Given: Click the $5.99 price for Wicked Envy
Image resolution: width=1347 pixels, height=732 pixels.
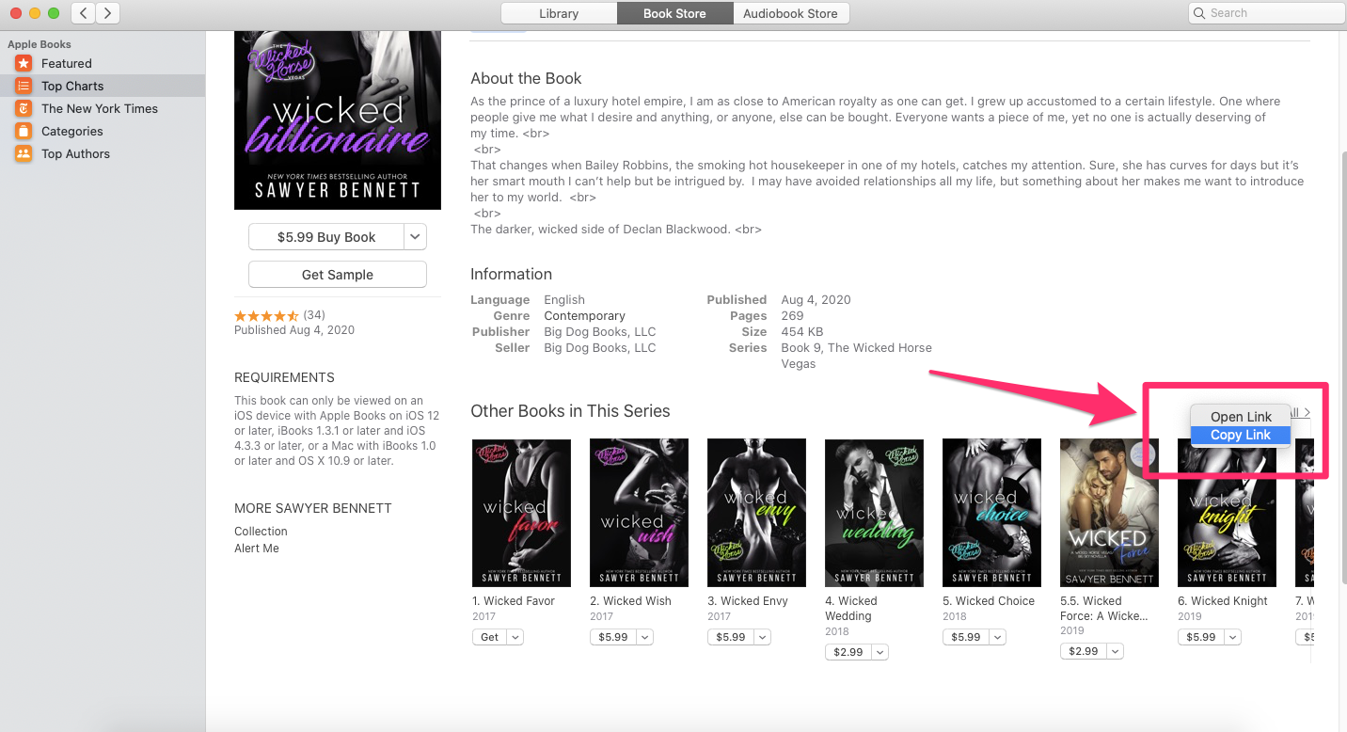Looking at the screenshot, I should pyautogui.click(x=731, y=637).
